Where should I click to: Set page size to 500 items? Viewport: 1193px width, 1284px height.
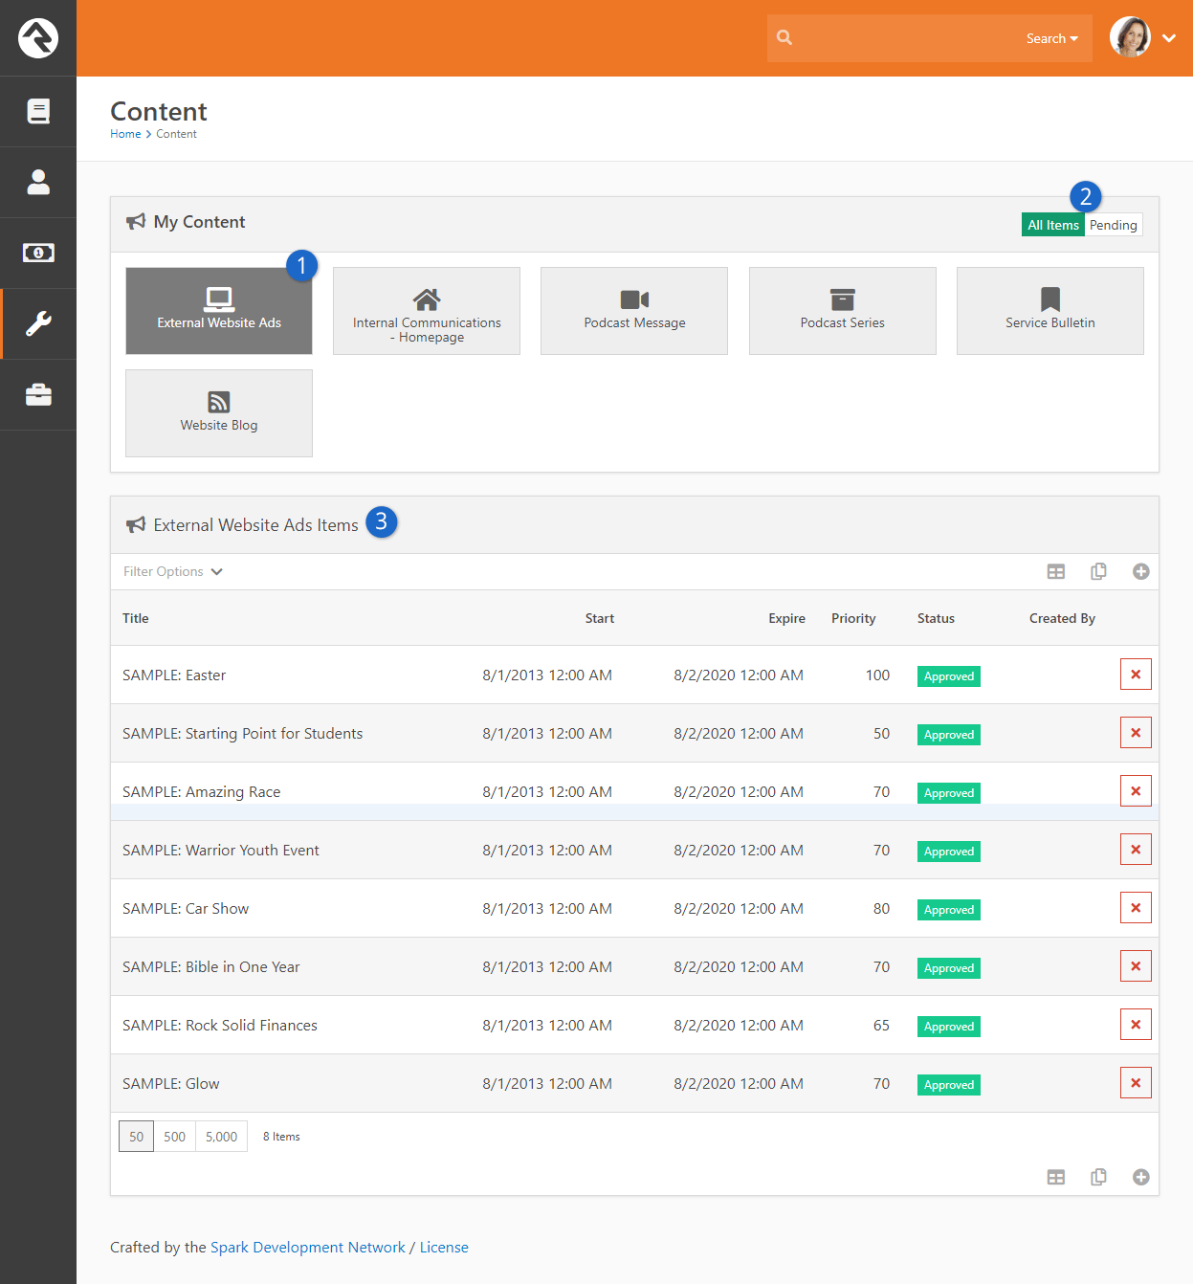(x=174, y=1136)
